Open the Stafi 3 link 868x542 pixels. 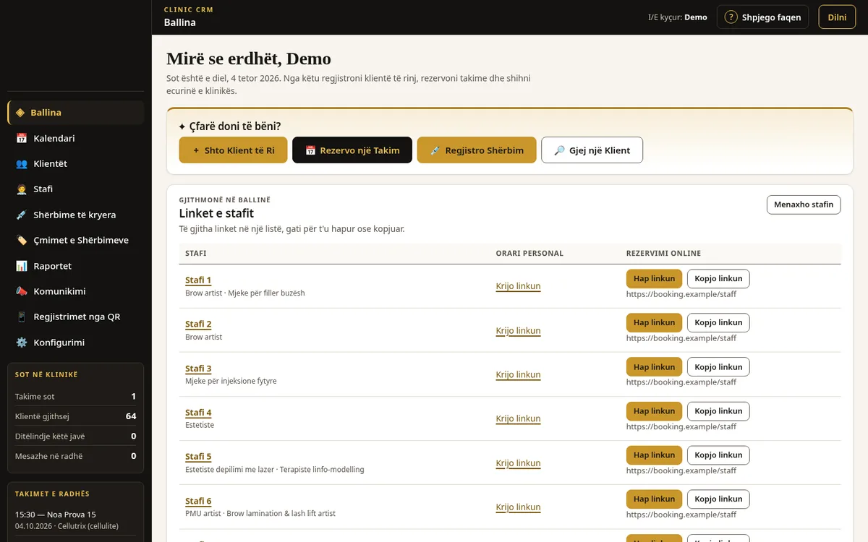198,369
